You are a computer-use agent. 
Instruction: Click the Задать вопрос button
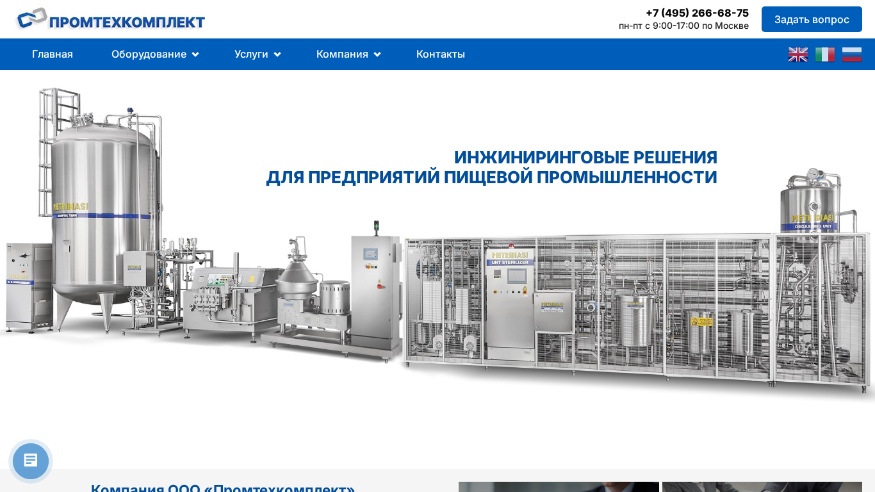coord(812,19)
